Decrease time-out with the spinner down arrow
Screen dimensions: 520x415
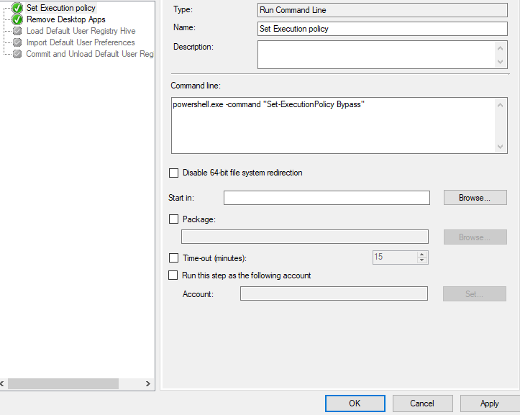pyautogui.click(x=422, y=260)
